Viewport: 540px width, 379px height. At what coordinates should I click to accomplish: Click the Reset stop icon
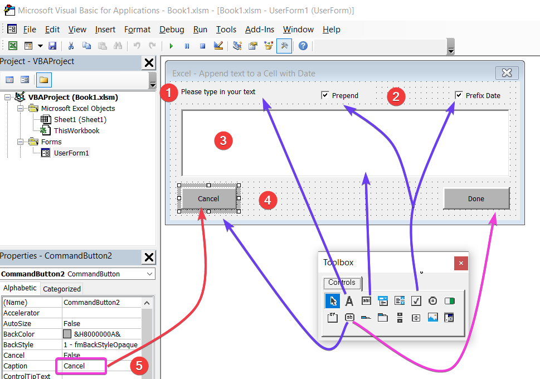(x=202, y=46)
